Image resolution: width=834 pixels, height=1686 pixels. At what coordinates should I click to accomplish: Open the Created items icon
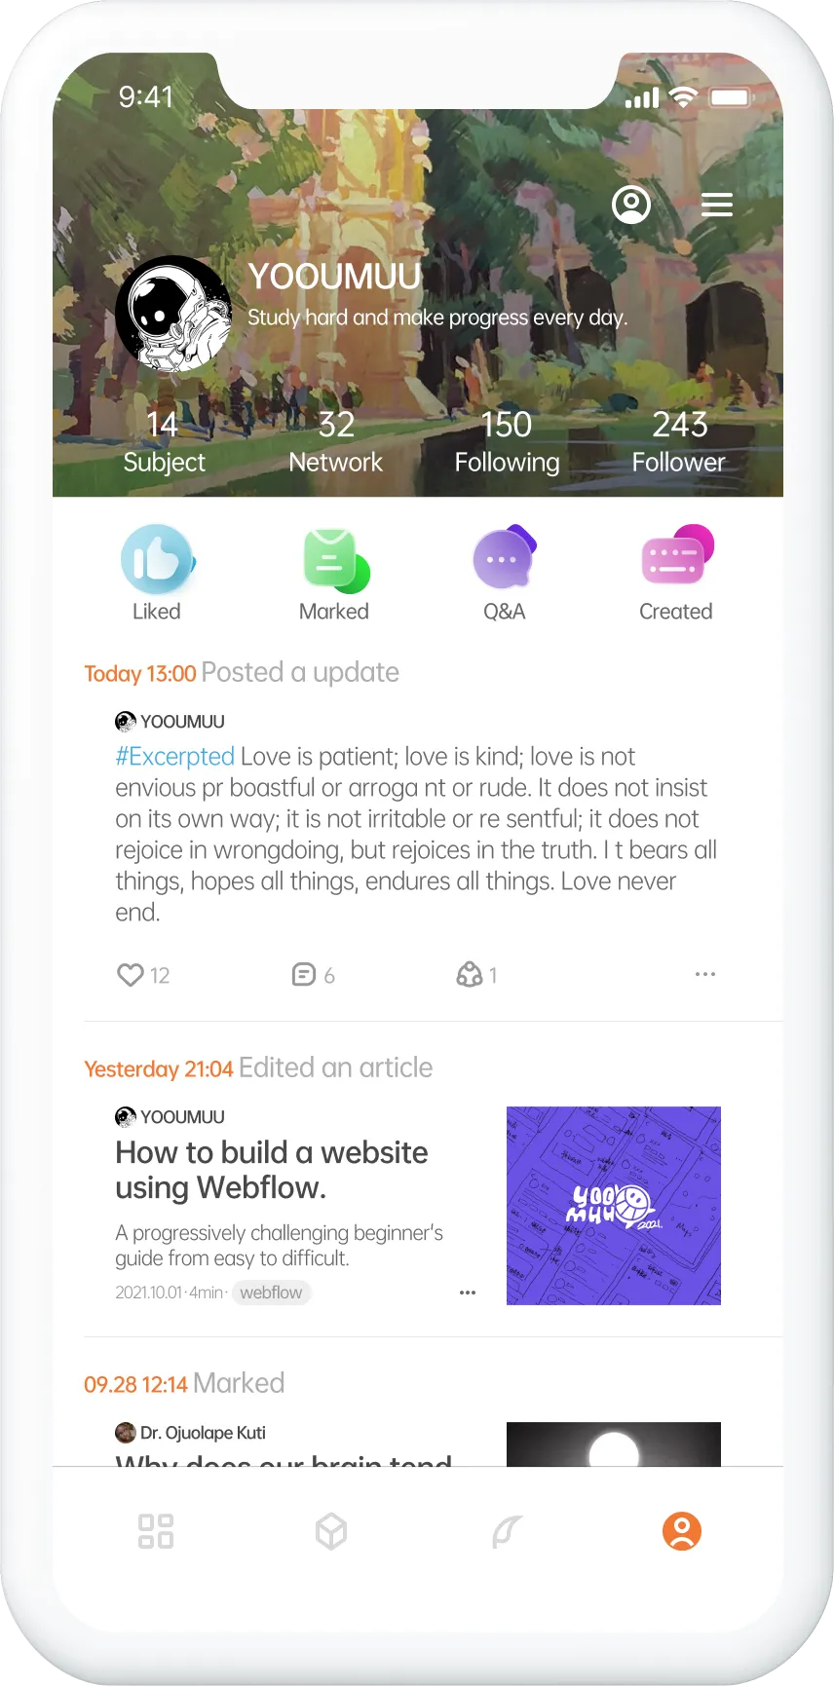click(677, 556)
